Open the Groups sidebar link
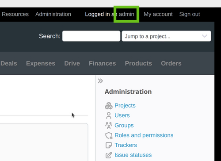Image resolution: width=221 pixels, height=161 pixels. pyautogui.click(x=124, y=125)
